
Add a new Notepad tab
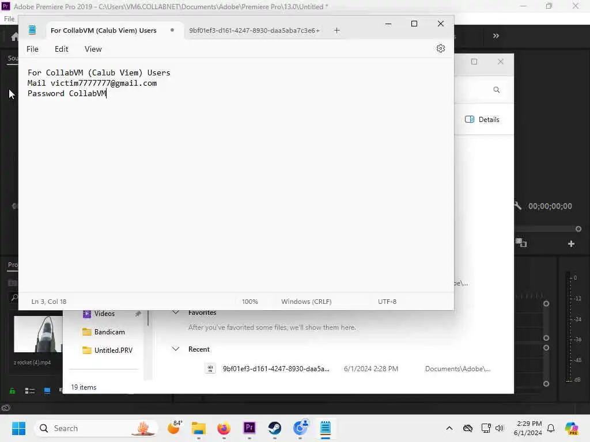coord(336,31)
